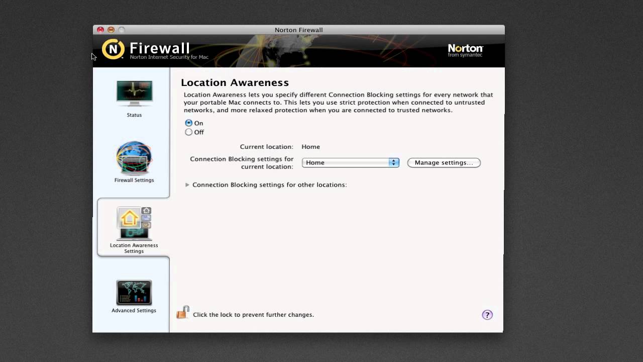
Task: Click 'Click the lock to prevent further changes' text
Action: click(x=253, y=315)
